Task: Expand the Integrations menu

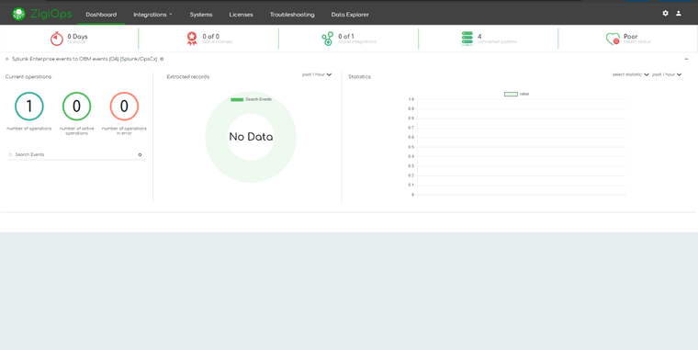Action: (152, 15)
